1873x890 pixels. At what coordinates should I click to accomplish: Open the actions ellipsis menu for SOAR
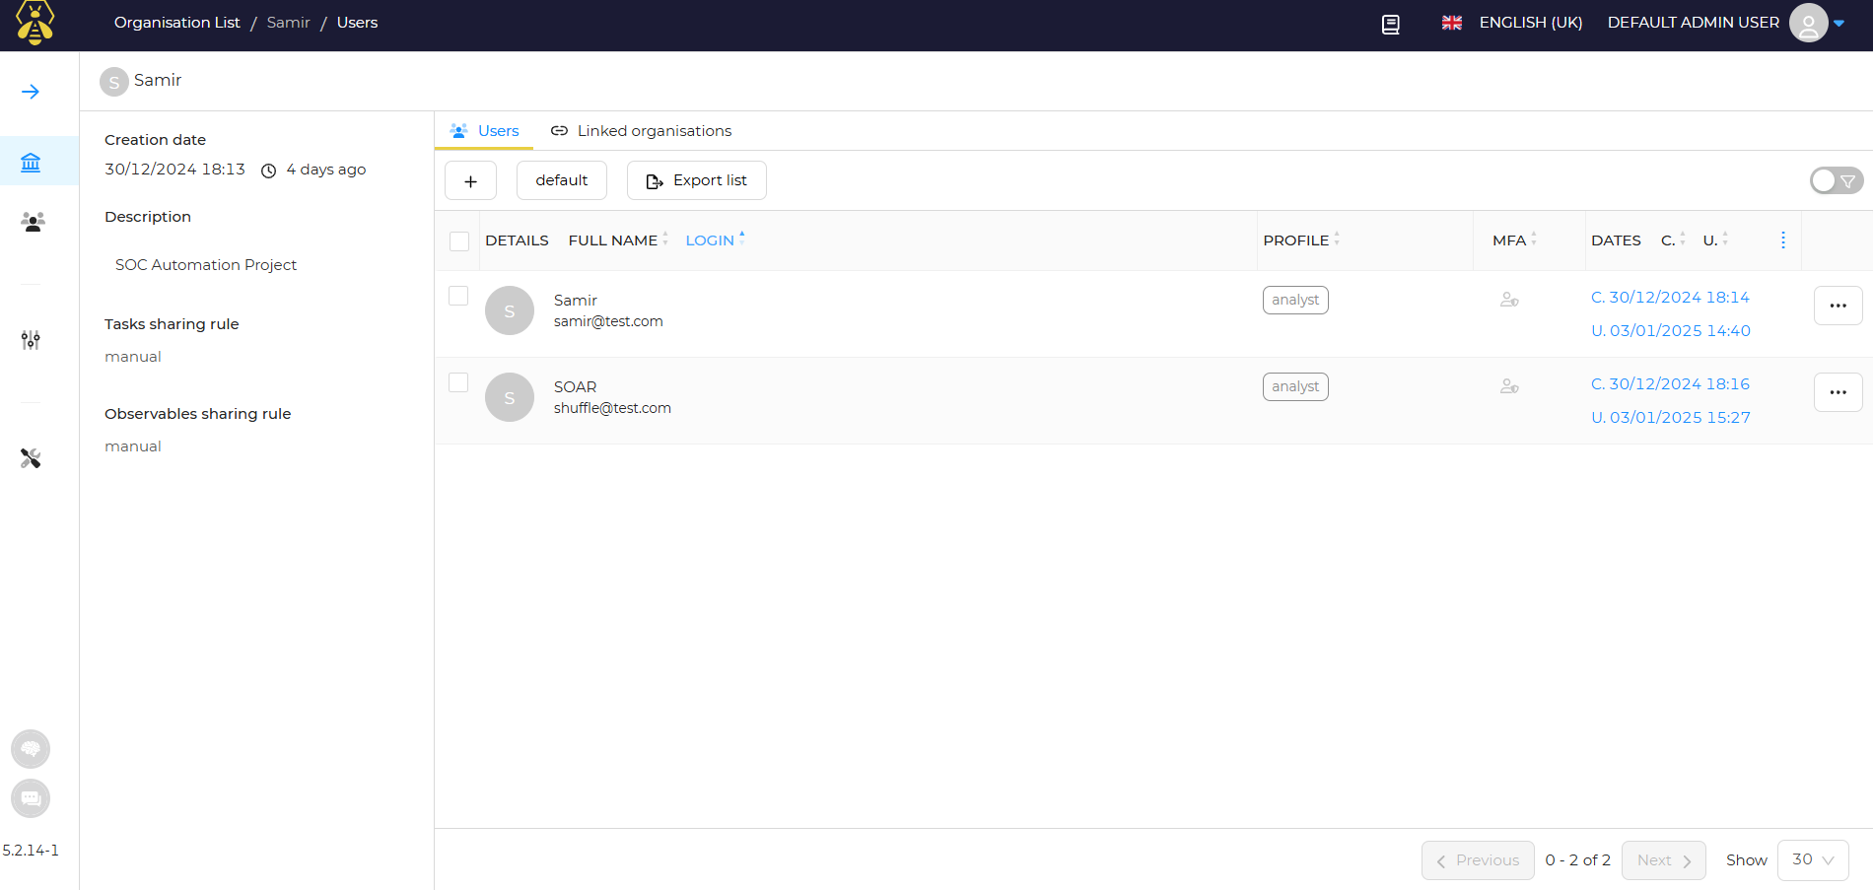coord(1838,391)
